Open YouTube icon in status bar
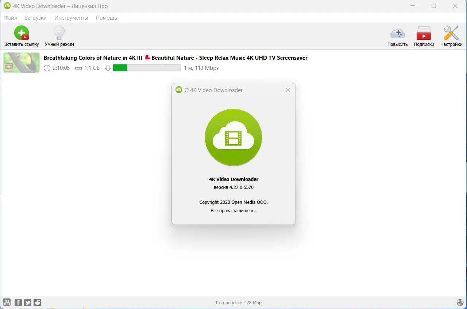The width and height of the screenshot is (467, 309). click(7, 302)
